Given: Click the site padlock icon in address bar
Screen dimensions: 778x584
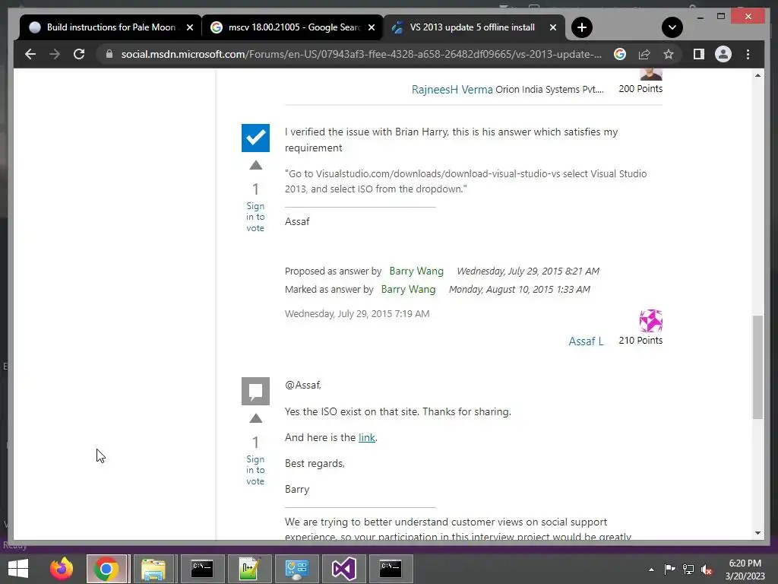Looking at the screenshot, I should pyautogui.click(x=109, y=54).
